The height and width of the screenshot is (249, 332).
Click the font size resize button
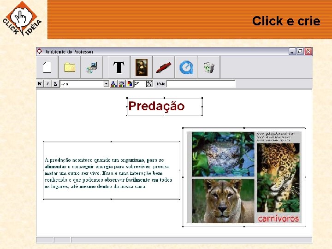click(x=149, y=83)
